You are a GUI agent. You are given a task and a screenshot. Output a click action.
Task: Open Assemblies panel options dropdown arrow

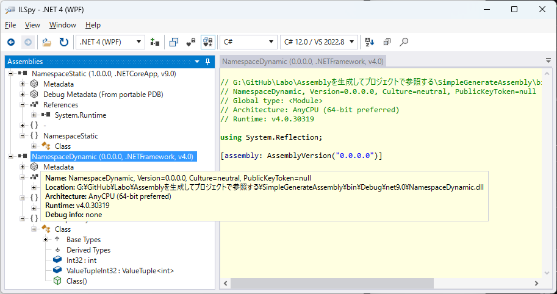[198, 62]
